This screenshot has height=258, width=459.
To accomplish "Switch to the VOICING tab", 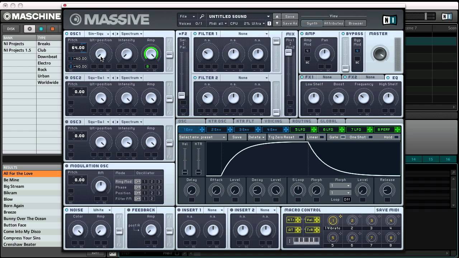I will point(275,121).
